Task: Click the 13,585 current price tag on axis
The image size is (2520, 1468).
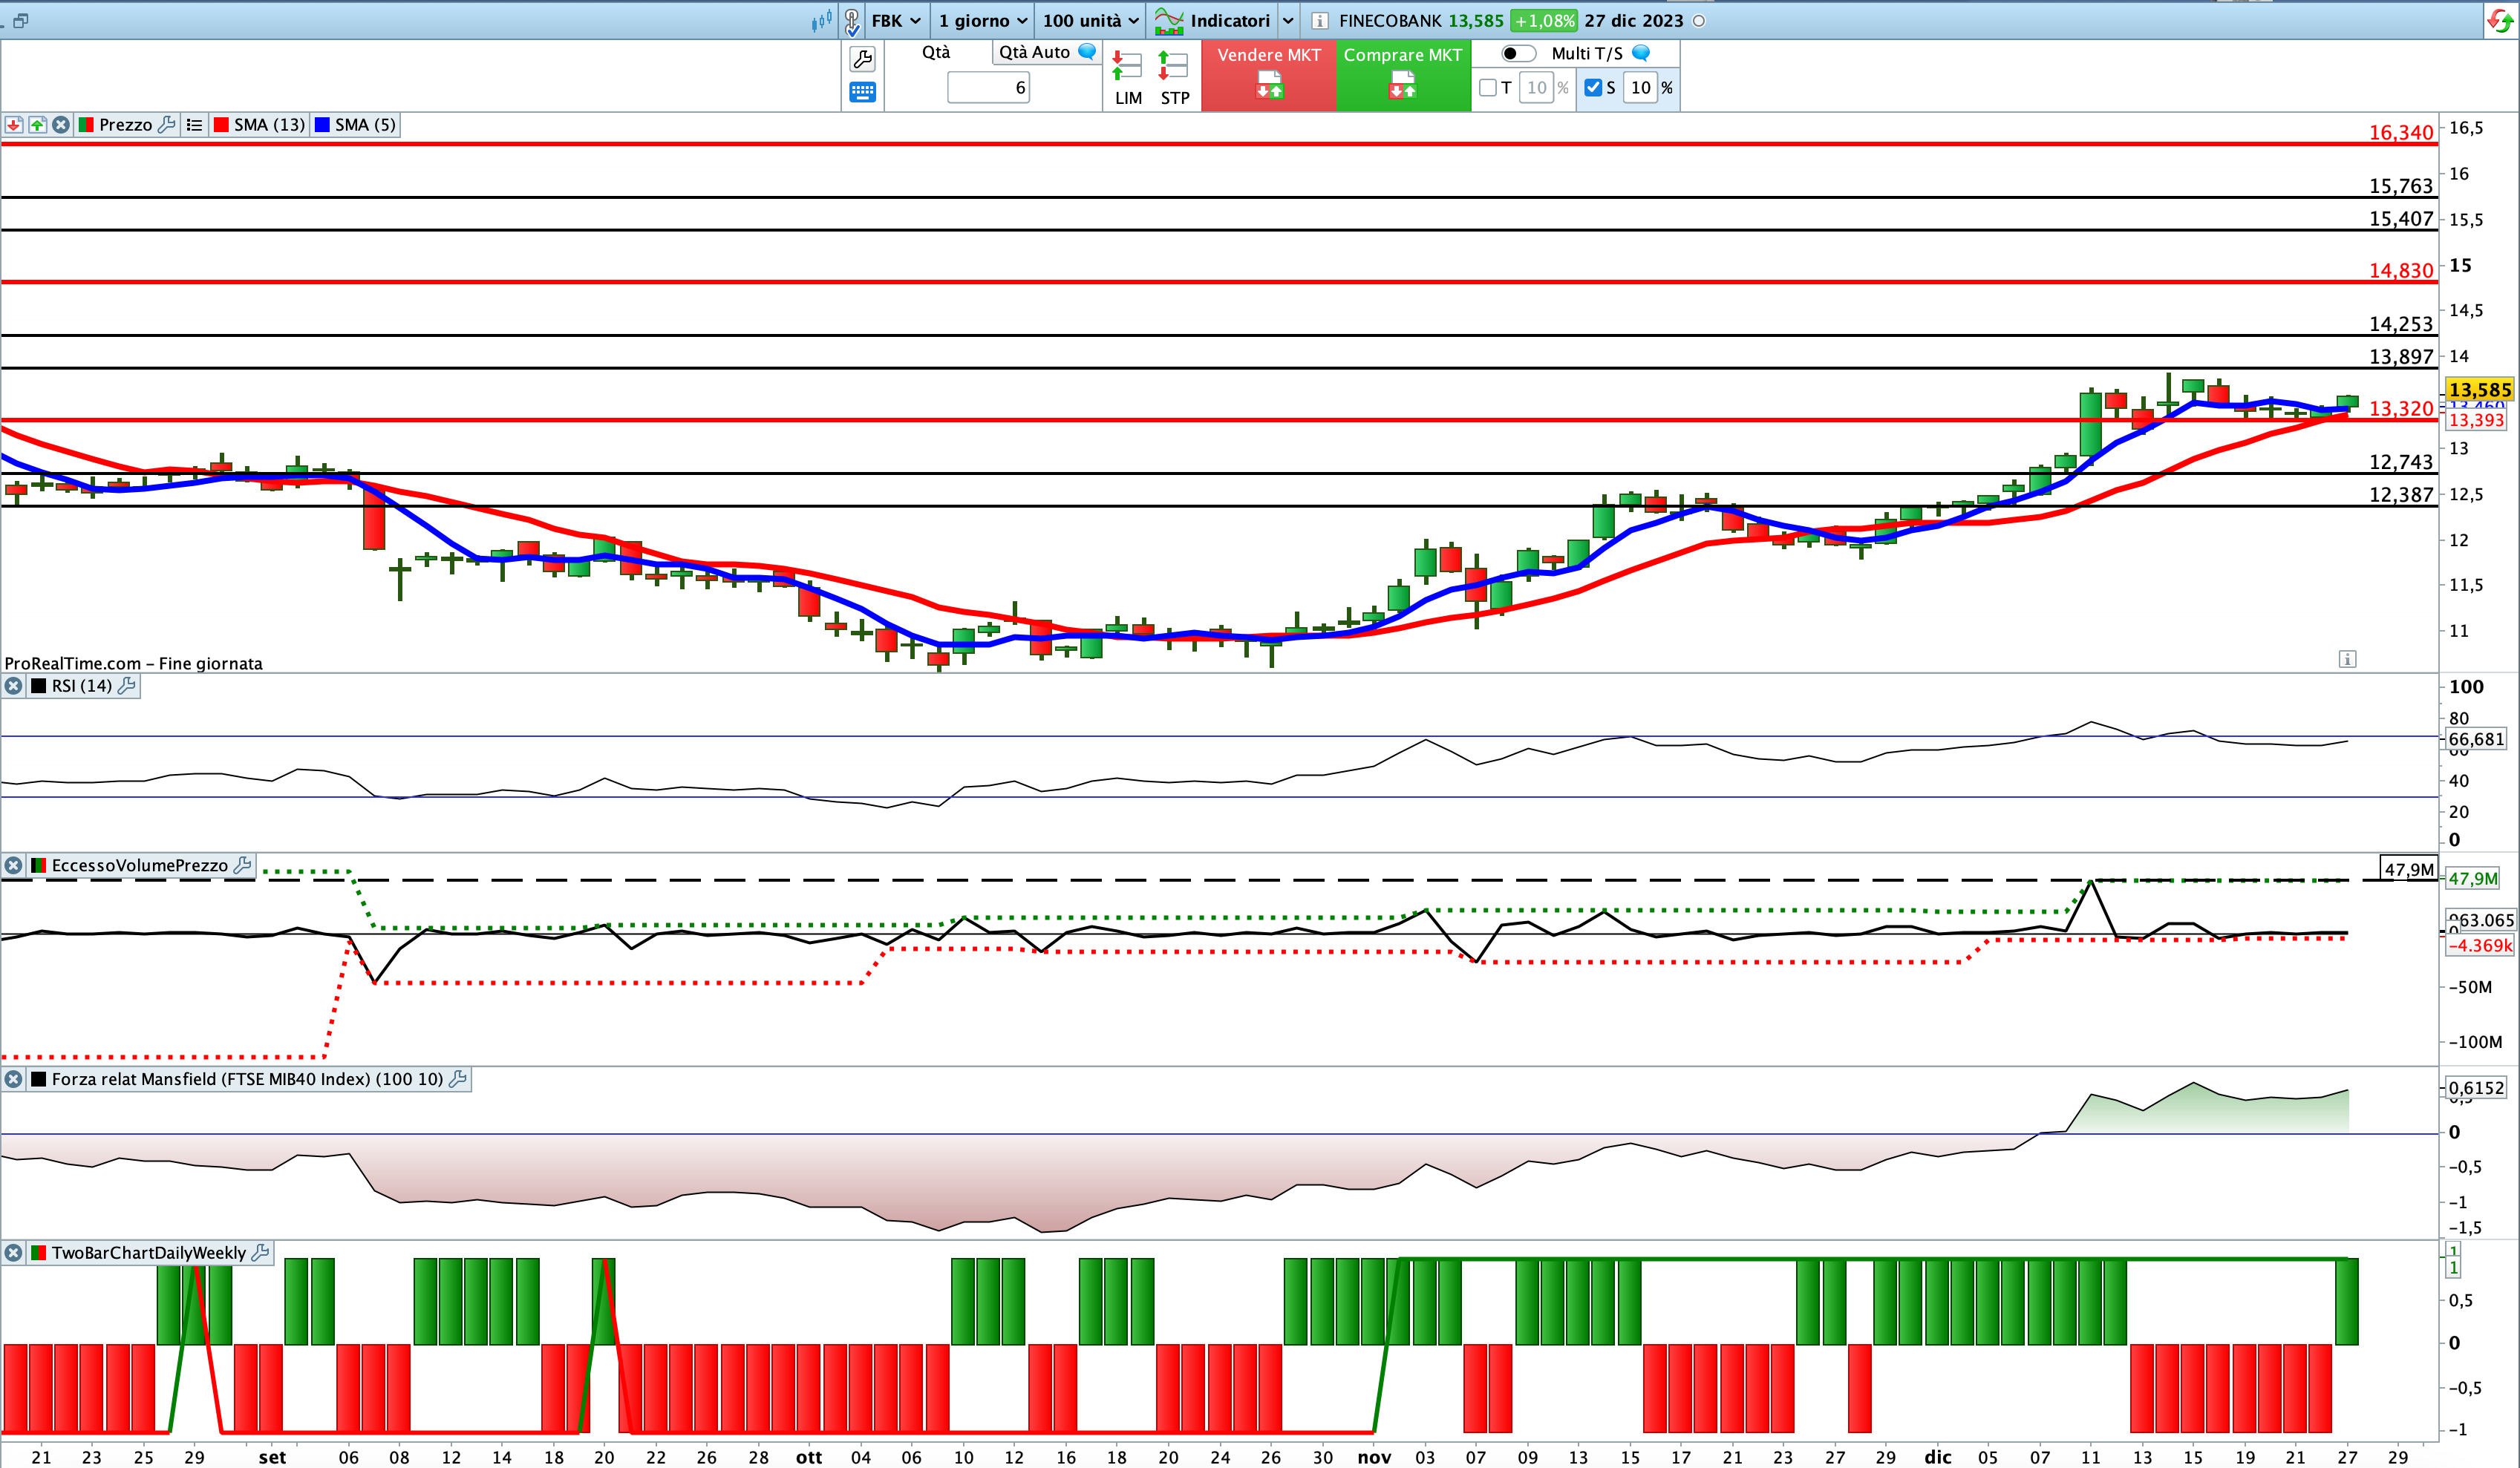Action: click(2479, 390)
